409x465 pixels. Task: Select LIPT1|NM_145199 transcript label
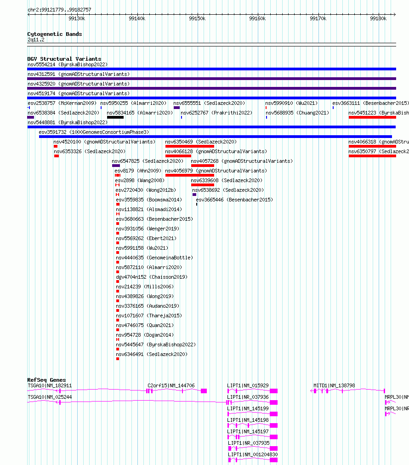[x=248, y=408]
